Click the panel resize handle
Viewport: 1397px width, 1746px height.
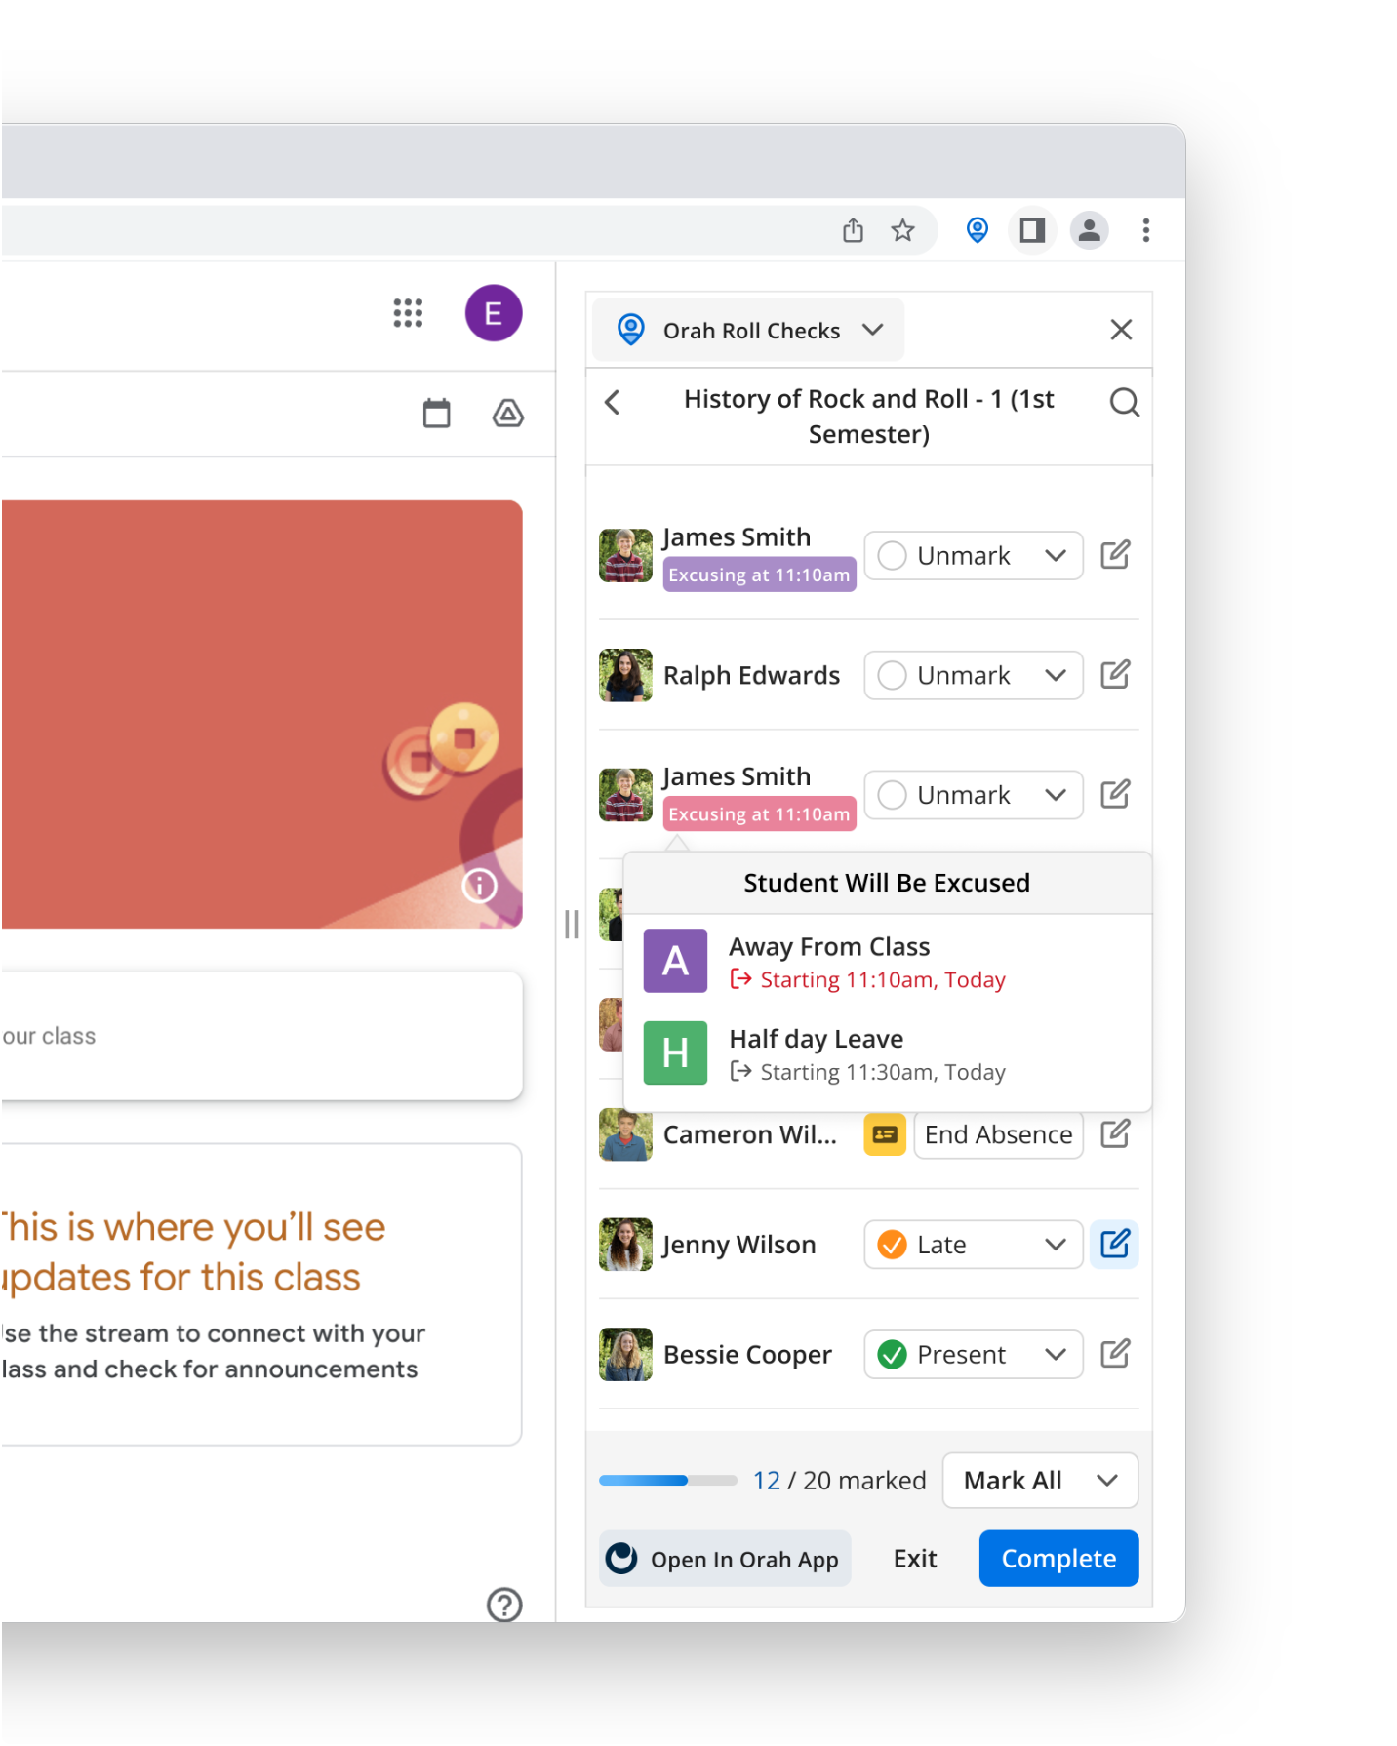click(572, 924)
